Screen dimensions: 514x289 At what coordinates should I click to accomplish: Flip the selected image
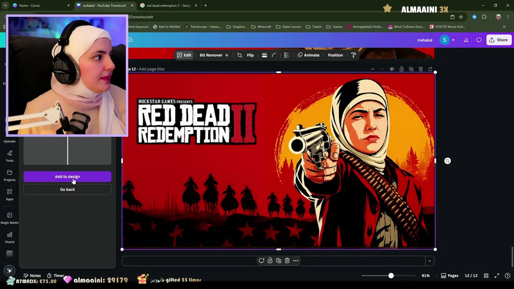[250, 55]
